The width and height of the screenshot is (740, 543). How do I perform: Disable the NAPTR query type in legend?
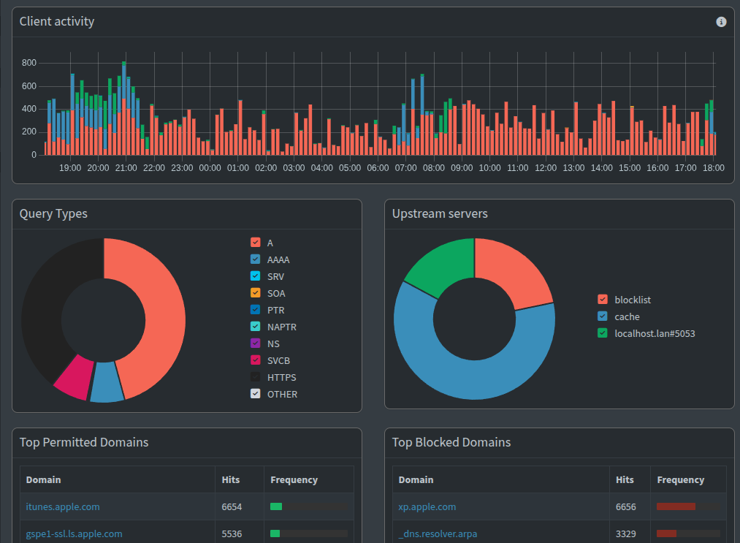tap(256, 327)
